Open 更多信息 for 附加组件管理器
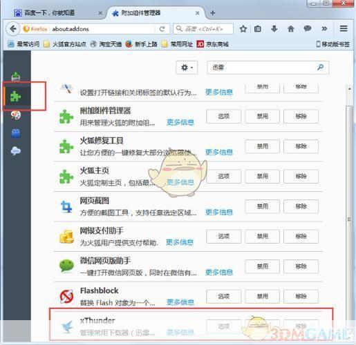 click(180, 122)
